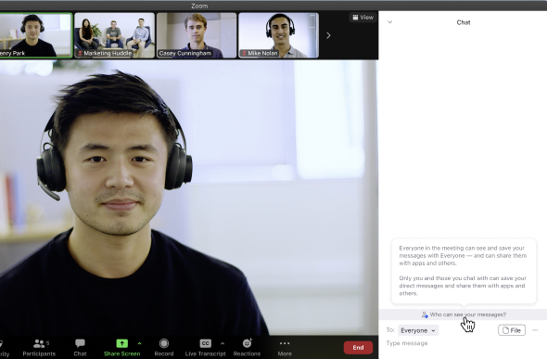547x359 pixels.
Task: End the meeting
Action: pos(358,348)
